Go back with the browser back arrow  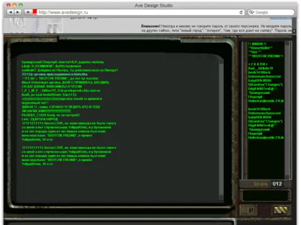coord(10,12)
